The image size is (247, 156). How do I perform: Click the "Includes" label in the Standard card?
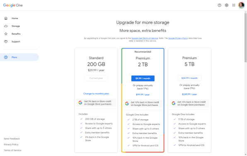(83, 114)
